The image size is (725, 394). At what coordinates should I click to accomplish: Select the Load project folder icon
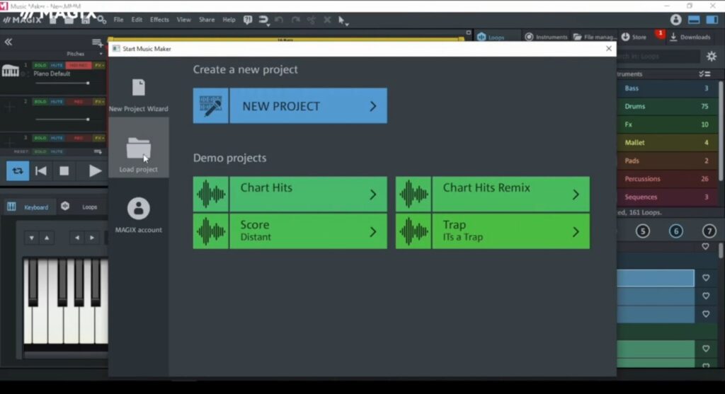[x=138, y=149]
